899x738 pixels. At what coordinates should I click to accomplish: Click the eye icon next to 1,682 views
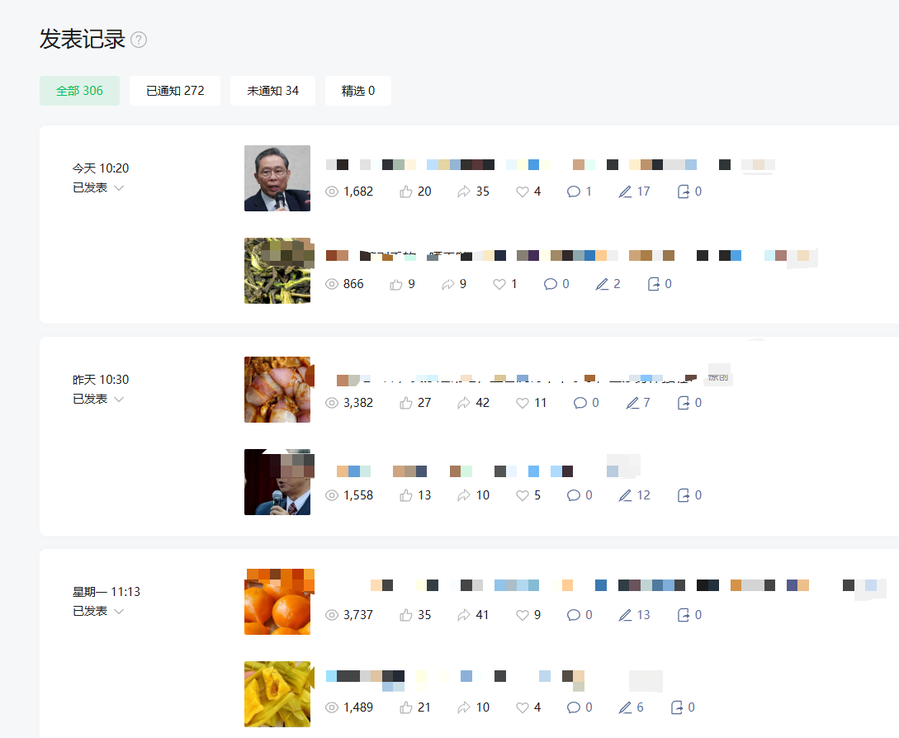point(332,192)
